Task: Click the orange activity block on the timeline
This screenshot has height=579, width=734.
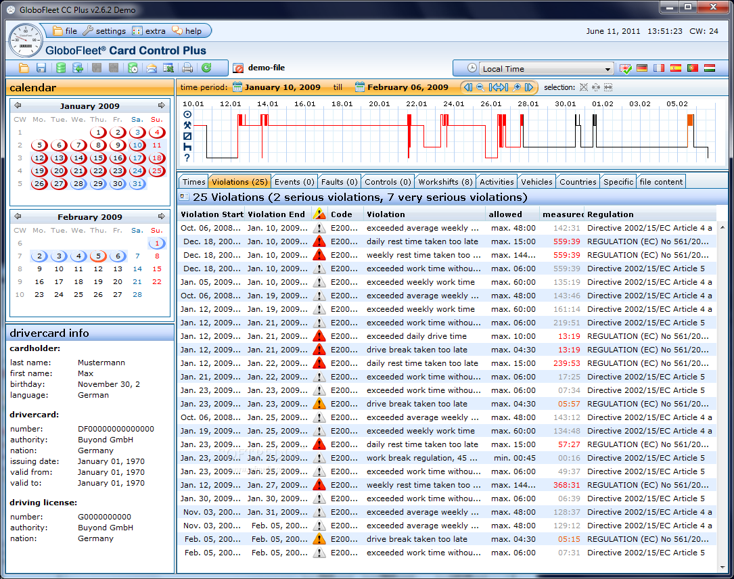Action: point(690,120)
